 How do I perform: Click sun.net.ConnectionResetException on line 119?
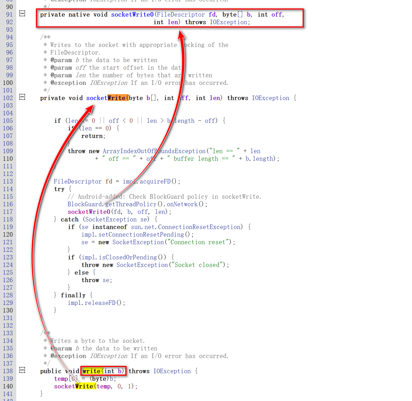point(186,227)
